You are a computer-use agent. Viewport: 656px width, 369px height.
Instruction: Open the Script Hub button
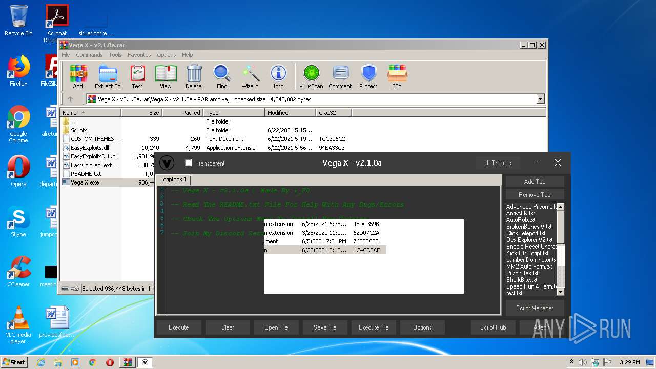click(493, 327)
